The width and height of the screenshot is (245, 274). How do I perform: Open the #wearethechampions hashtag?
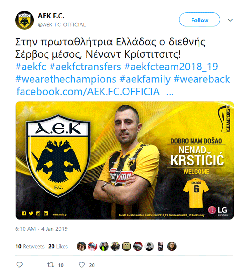(x=66, y=79)
